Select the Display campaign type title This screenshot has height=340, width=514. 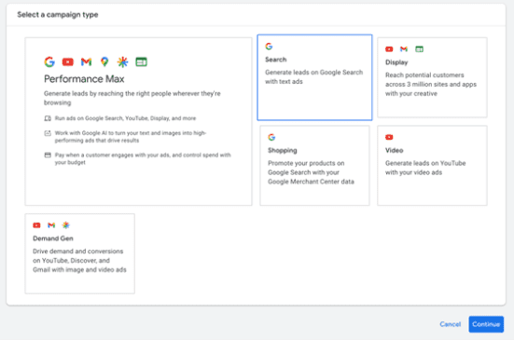[396, 62]
